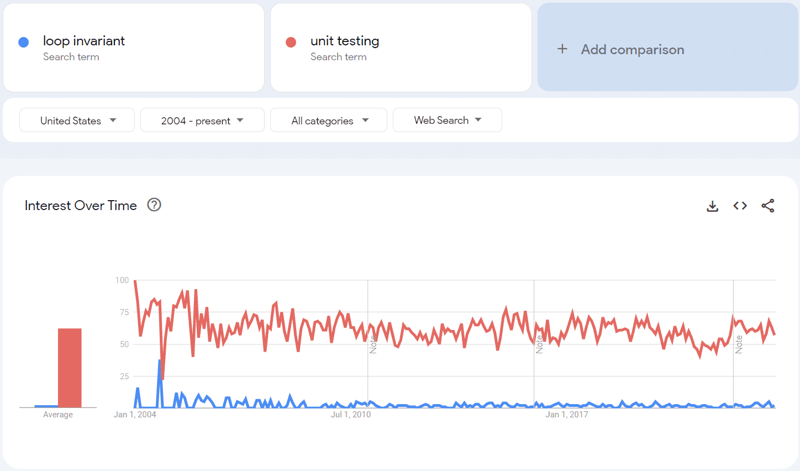Open the All categories dropdown
This screenshot has width=800, height=471.
(x=328, y=120)
